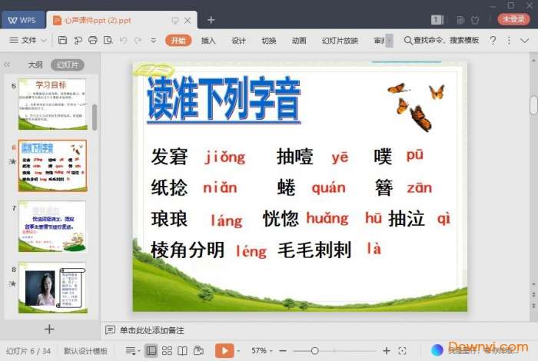
Task: Switch to 大纲 outline pane view
Action: point(35,65)
